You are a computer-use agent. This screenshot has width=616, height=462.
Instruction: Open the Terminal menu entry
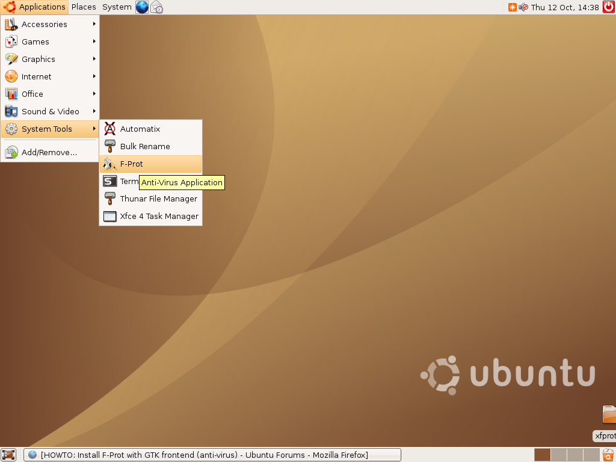[x=151, y=181]
